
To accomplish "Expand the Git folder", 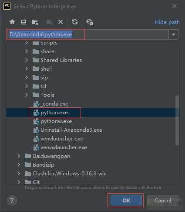I will pyautogui.click(x=19, y=182).
